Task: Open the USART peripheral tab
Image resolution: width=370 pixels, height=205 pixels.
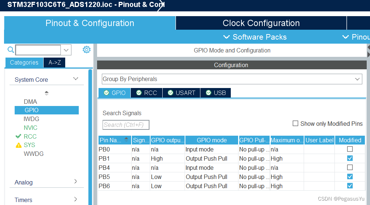Action: [181, 93]
